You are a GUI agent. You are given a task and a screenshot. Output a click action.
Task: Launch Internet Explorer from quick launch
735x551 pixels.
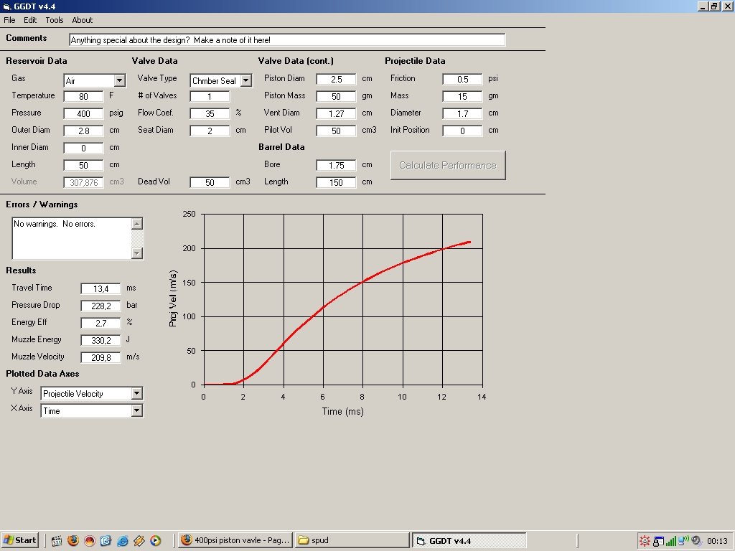coord(123,540)
